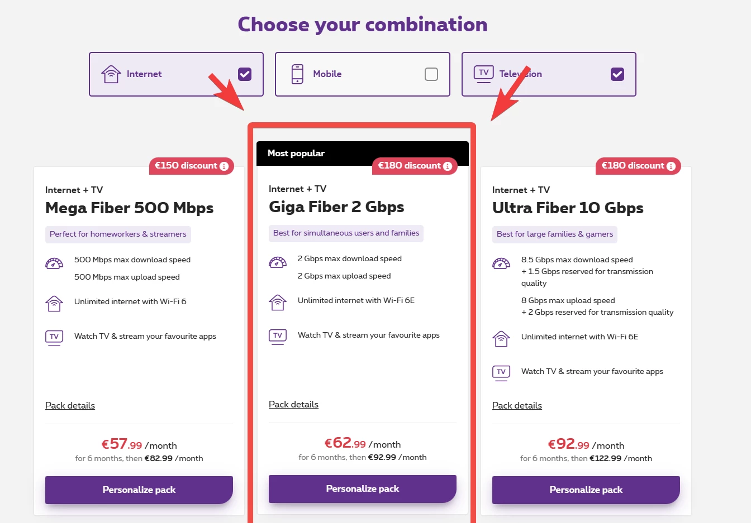Click the 'Best for large families & gamers' tag
Viewport: 751px width, 523px height.
555,234
